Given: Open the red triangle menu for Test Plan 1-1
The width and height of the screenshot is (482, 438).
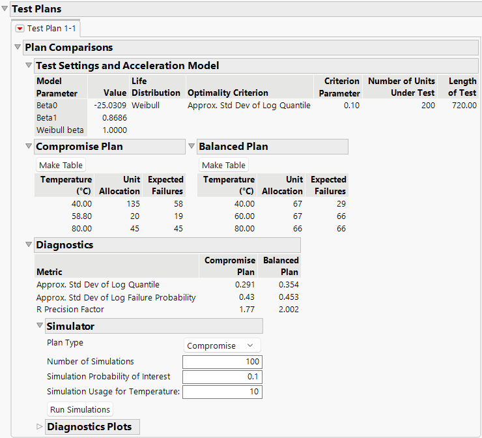Looking at the screenshot, I should click(x=20, y=29).
